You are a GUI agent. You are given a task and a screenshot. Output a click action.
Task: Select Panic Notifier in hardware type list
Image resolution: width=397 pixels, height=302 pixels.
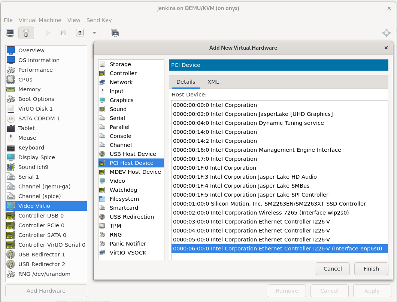pos(131,244)
